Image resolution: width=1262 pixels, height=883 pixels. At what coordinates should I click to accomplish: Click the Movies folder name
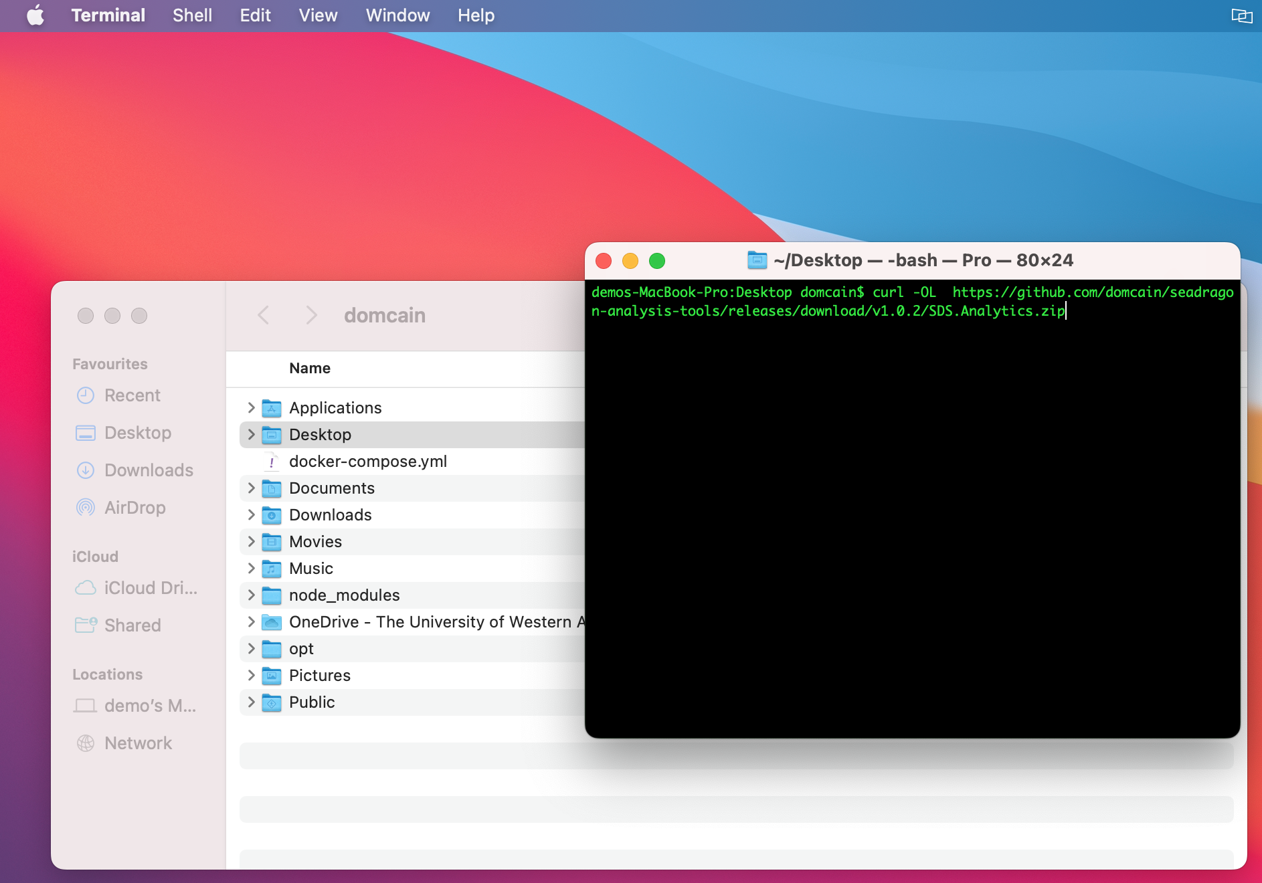pos(315,542)
